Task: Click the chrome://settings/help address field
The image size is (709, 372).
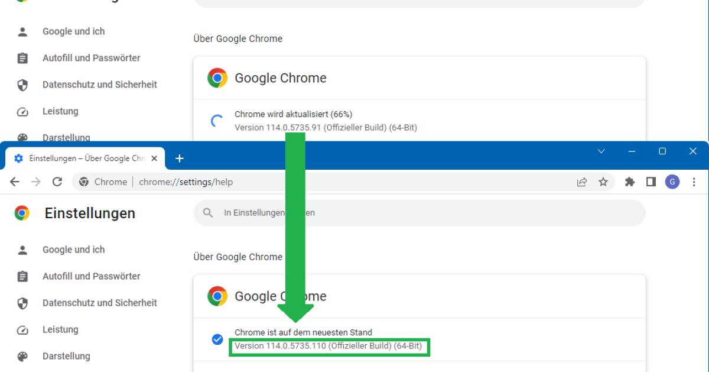Action: coord(186,182)
